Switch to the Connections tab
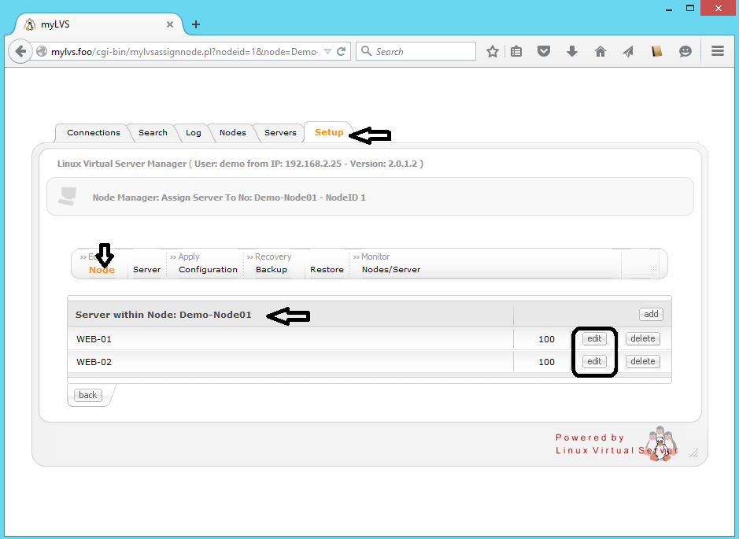 pos(94,132)
